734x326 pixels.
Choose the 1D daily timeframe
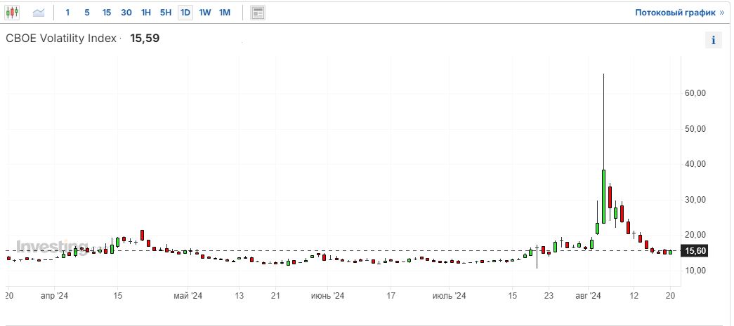click(x=185, y=13)
